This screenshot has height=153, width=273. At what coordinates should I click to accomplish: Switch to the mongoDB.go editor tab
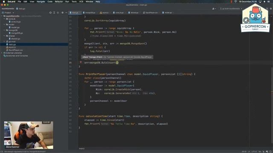(x=90, y=13)
